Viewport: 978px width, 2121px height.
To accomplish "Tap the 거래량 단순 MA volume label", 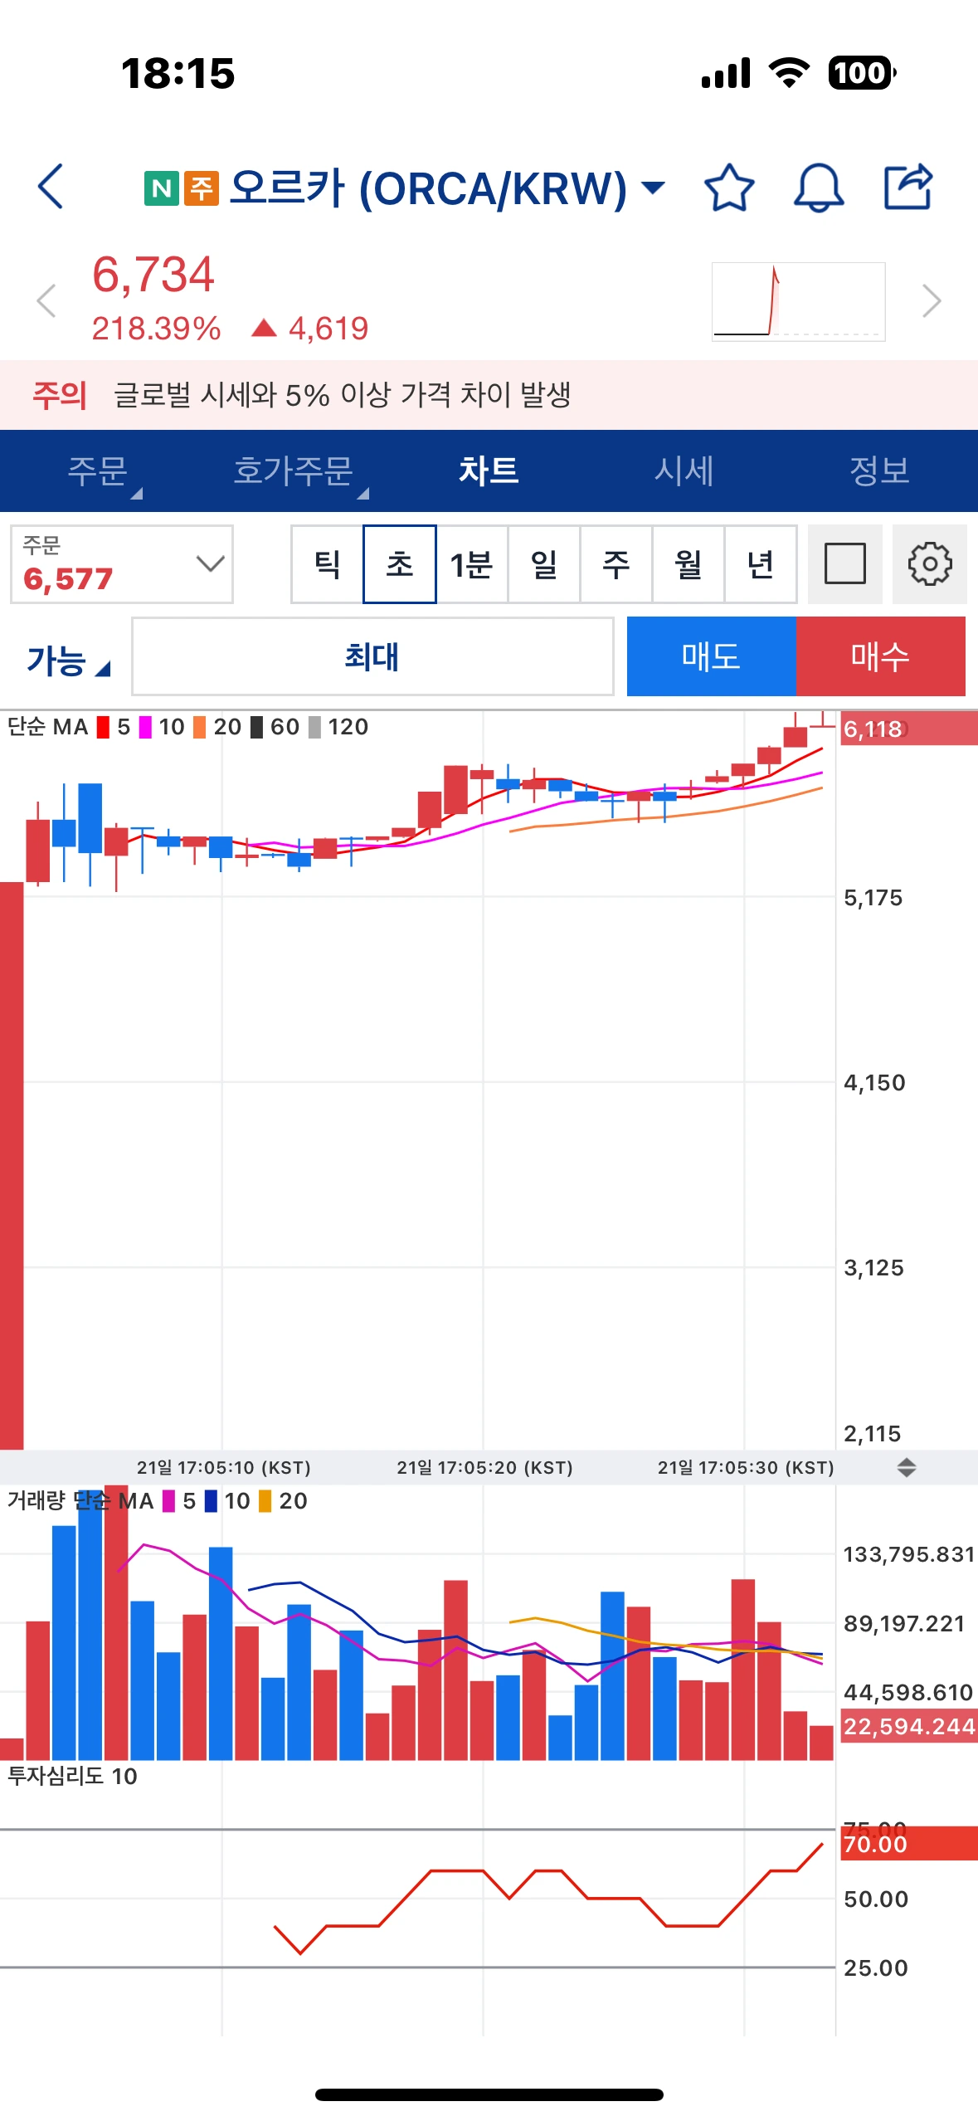I will (80, 1501).
